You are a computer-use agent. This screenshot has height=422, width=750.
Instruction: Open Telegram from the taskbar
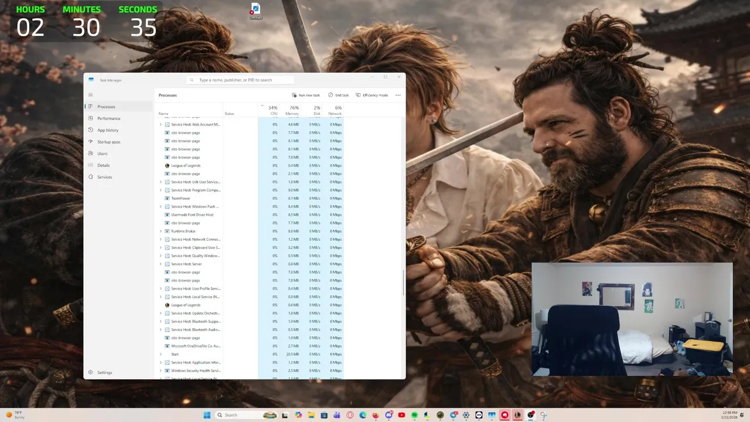point(454,415)
